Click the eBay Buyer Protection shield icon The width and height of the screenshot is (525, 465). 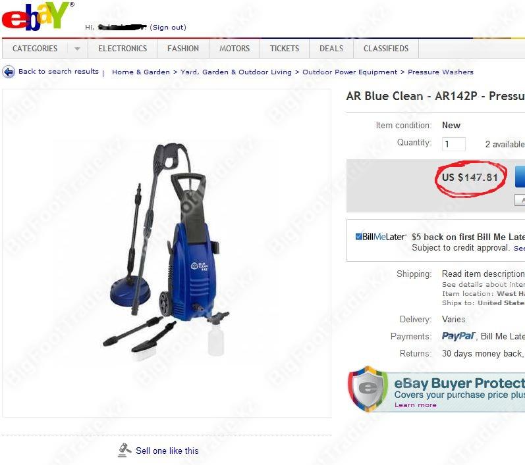(368, 389)
